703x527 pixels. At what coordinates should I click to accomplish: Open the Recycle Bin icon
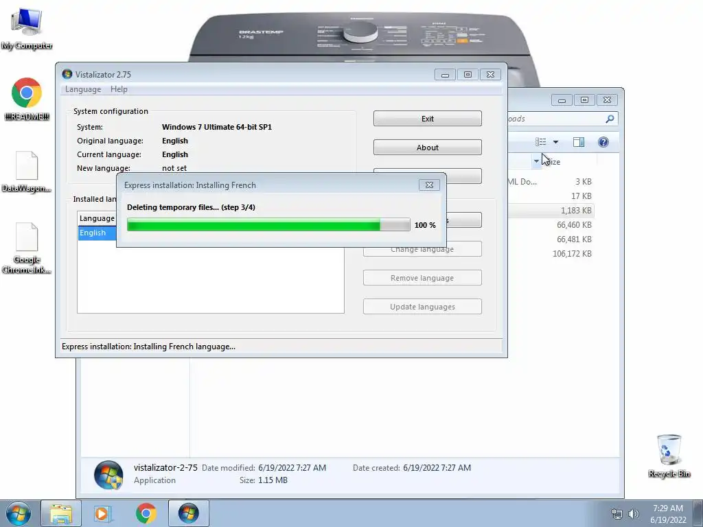[x=669, y=456]
